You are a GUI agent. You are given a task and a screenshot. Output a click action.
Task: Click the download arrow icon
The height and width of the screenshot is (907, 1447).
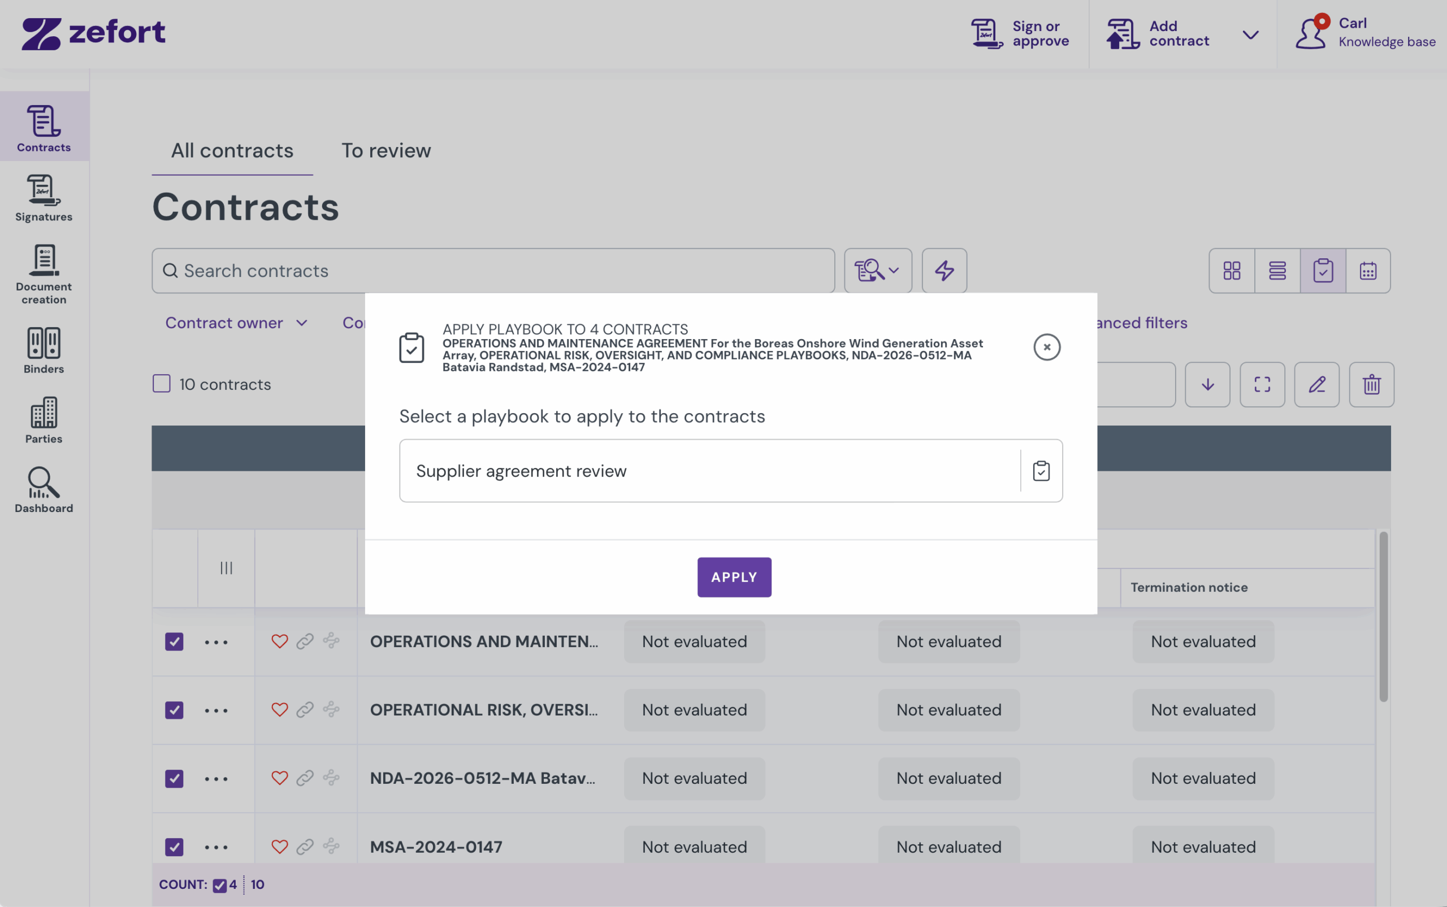pos(1208,384)
